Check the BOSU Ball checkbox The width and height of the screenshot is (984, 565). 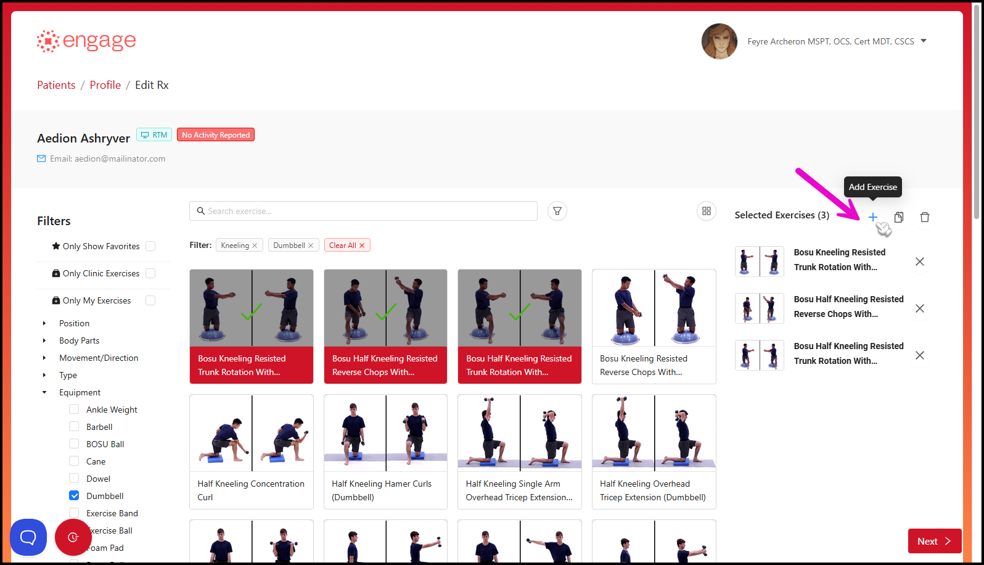tap(74, 443)
